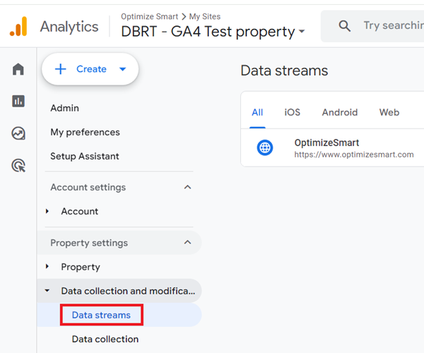The height and width of the screenshot is (353, 424).
Task: Switch to the Android tab
Action: [x=340, y=112]
